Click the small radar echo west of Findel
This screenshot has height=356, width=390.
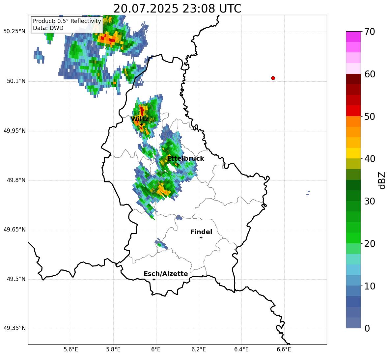coord(161,244)
